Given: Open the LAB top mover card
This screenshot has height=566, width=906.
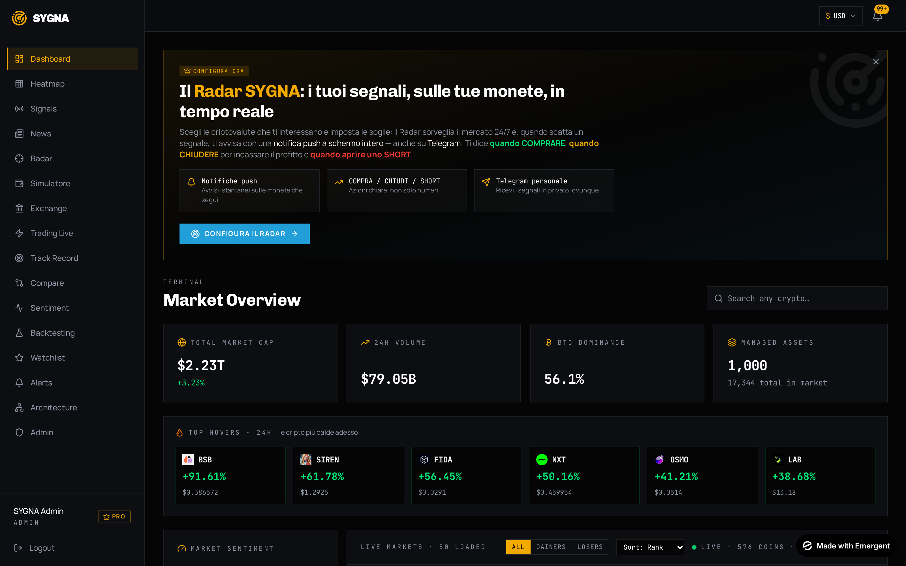Looking at the screenshot, I should (820, 475).
